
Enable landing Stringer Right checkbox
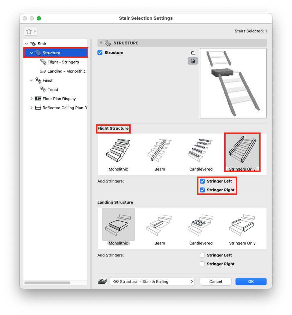coord(202,264)
